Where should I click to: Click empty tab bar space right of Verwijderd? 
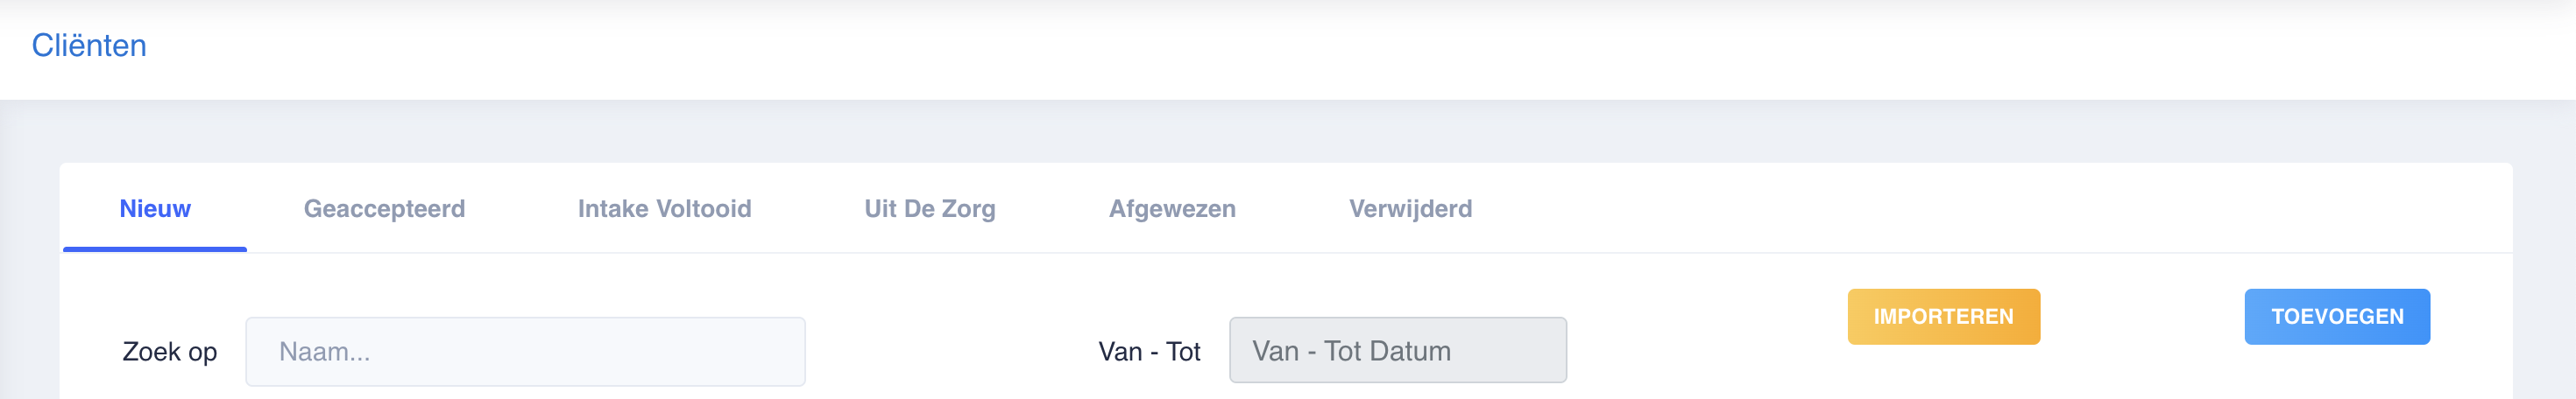[x=1950, y=208]
